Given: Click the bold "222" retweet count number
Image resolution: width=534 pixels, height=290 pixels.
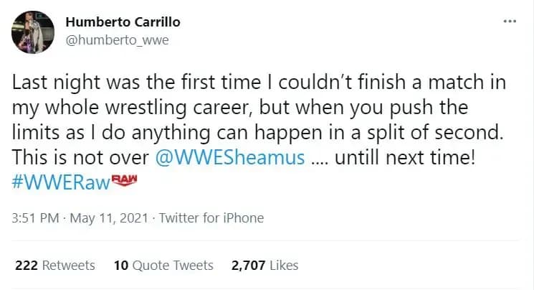Looking at the screenshot, I should (27, 265).
